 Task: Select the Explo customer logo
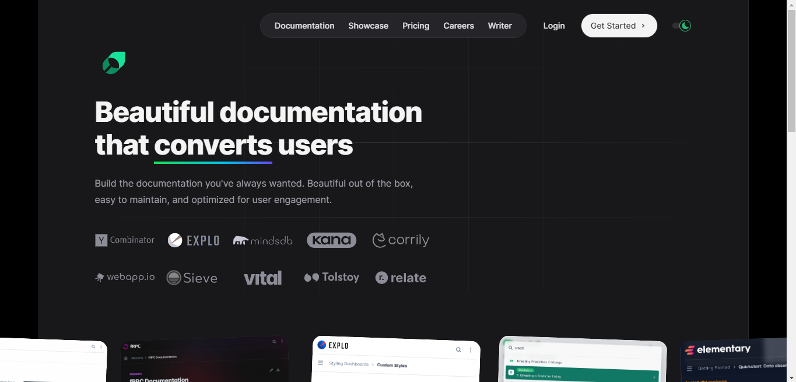pyautogui.click(x=194, y=240)
